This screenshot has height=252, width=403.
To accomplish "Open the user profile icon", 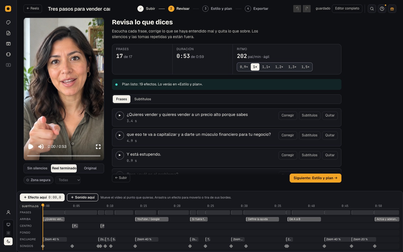I will click(8, 212).
